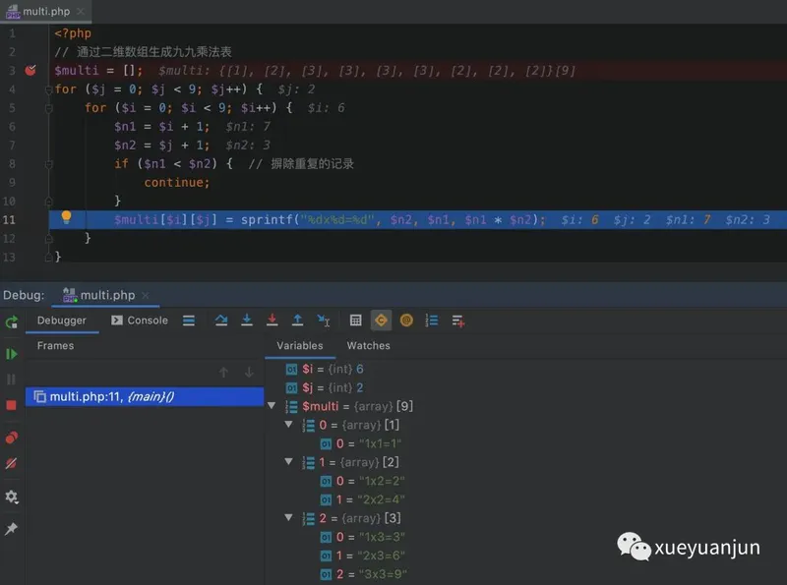
Task: Collapse the $multi array node
Action: point(272,405)
